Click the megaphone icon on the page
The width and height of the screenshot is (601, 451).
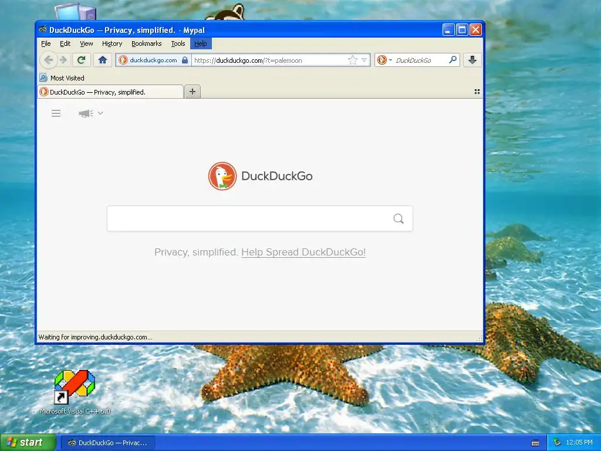click(x=86, y=113)
